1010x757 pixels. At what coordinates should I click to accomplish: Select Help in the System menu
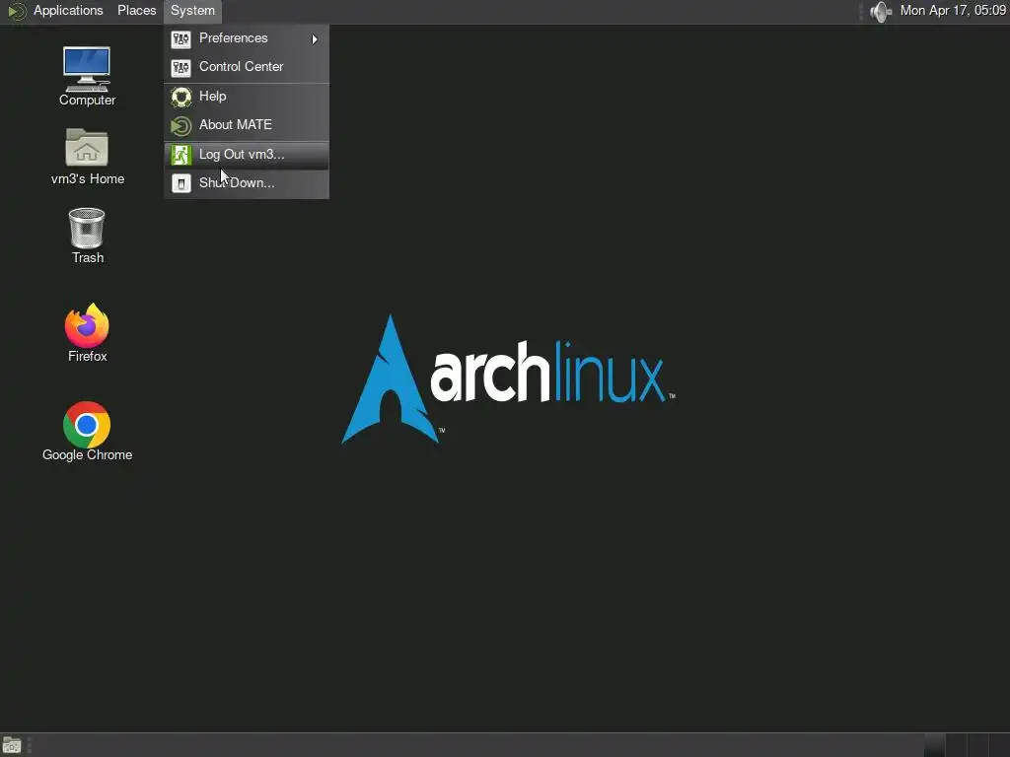point(247,96)
